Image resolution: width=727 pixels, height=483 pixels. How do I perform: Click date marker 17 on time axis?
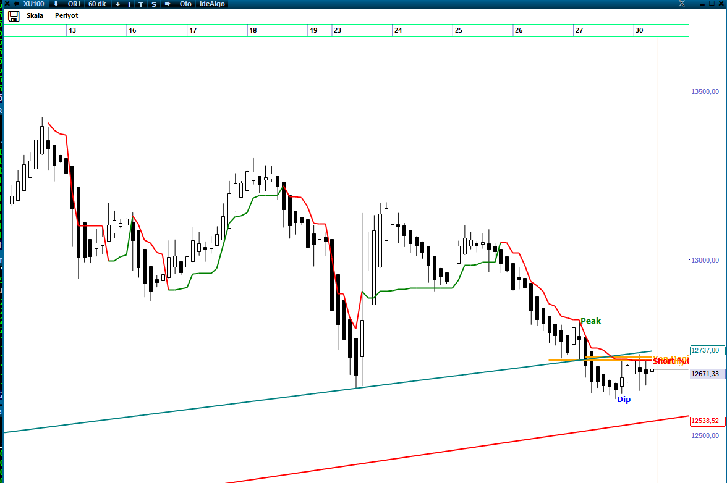tap(193, 30)
